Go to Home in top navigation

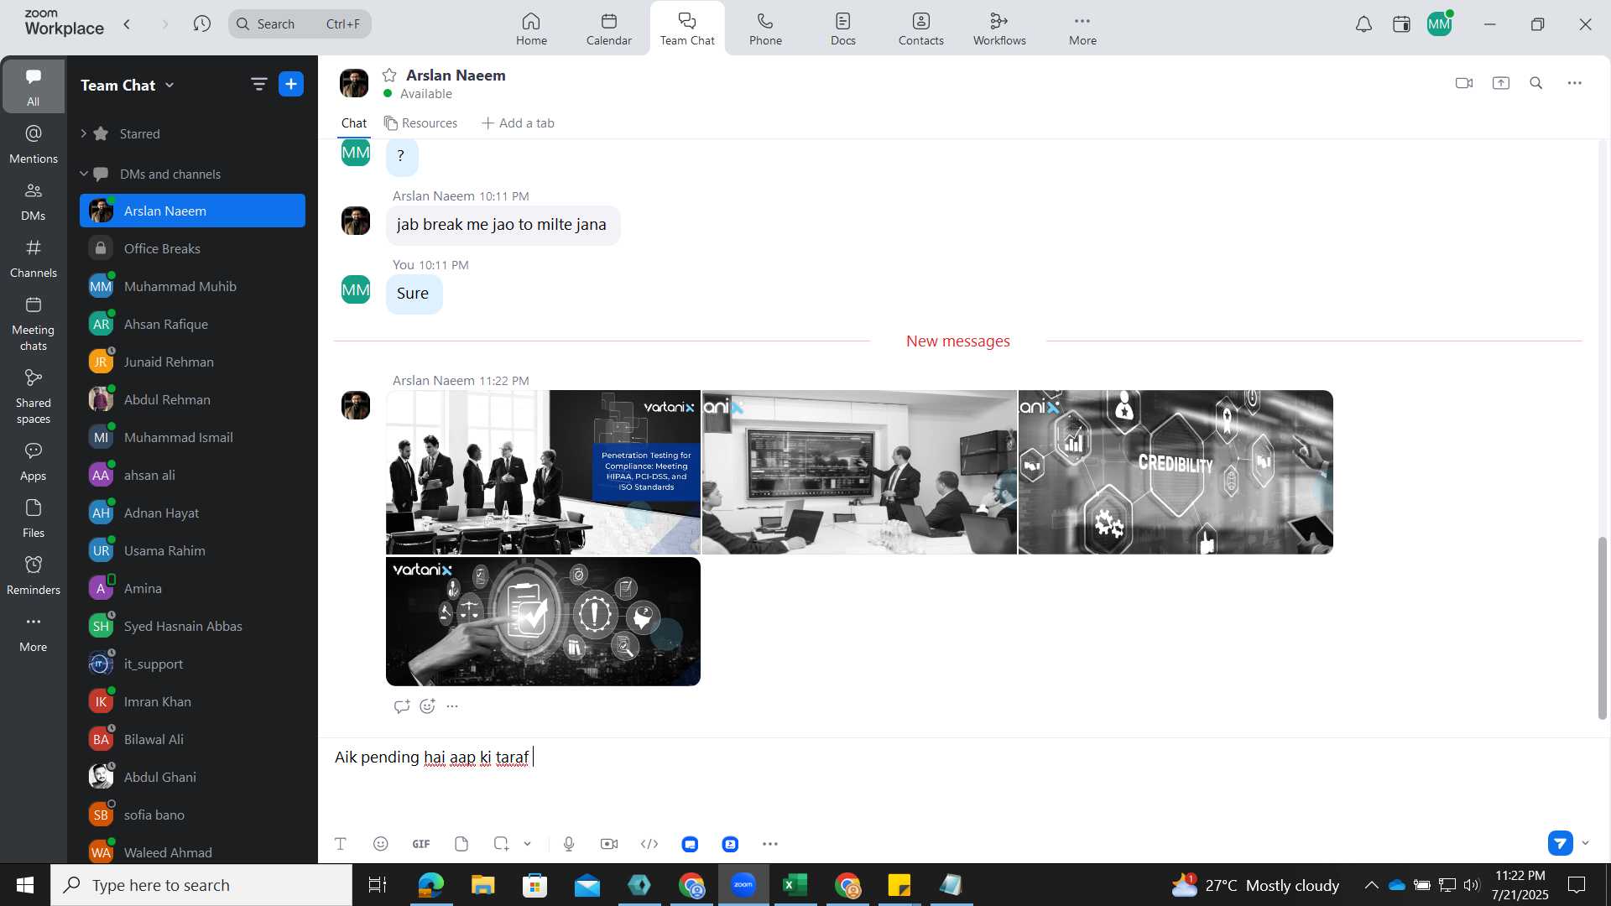point(531,29)
